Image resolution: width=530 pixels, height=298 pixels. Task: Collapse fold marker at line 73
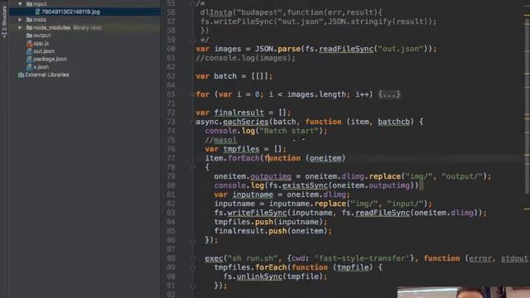point(193,122)
